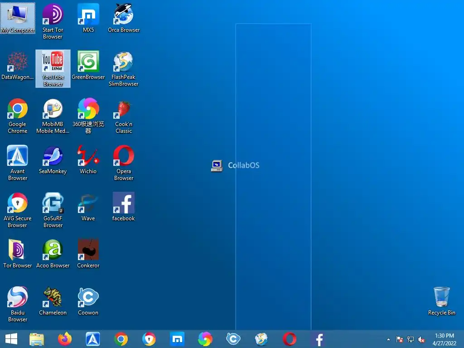Open Facebook from the taskbar
This screenshot has height=348, width=464.
tap(319, 339)
